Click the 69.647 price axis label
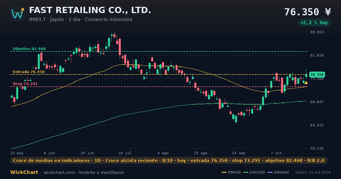Image resolution: width=341 pixels, height=179 pixels. click(x=317, y=102)
